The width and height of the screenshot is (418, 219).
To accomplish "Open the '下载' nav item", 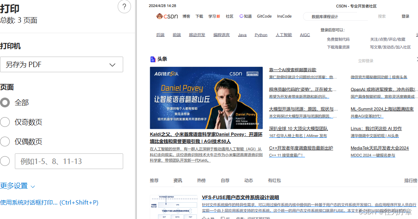I will 199,16.
